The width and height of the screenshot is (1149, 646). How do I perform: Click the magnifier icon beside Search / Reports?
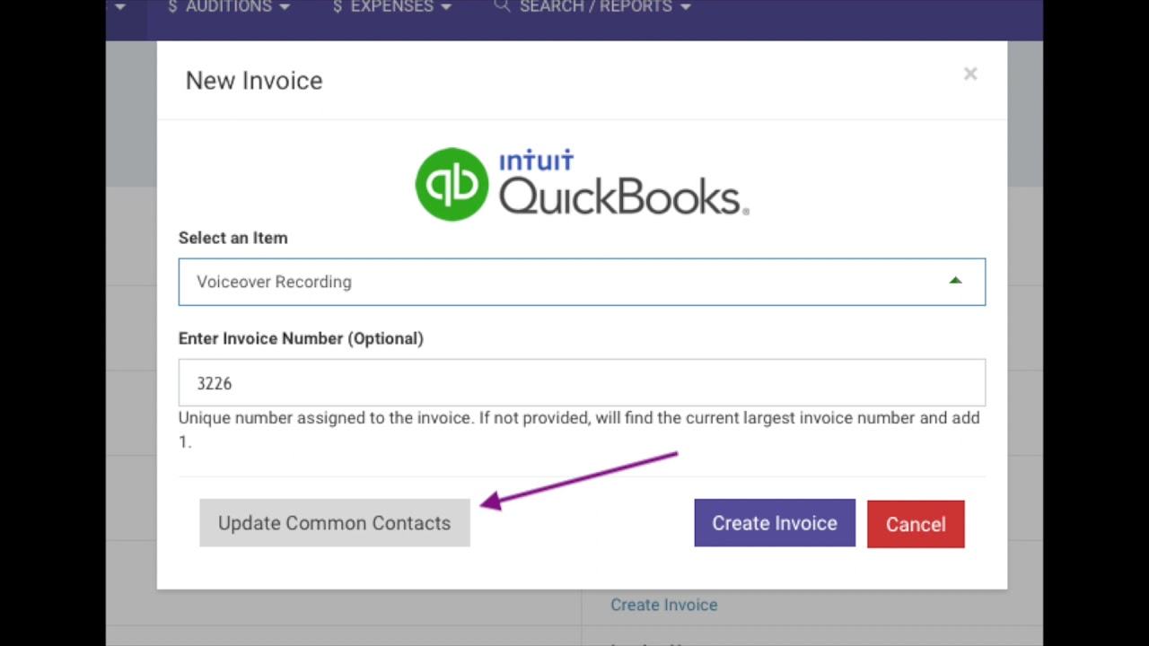pyautogui.click(x=502, y=6)
